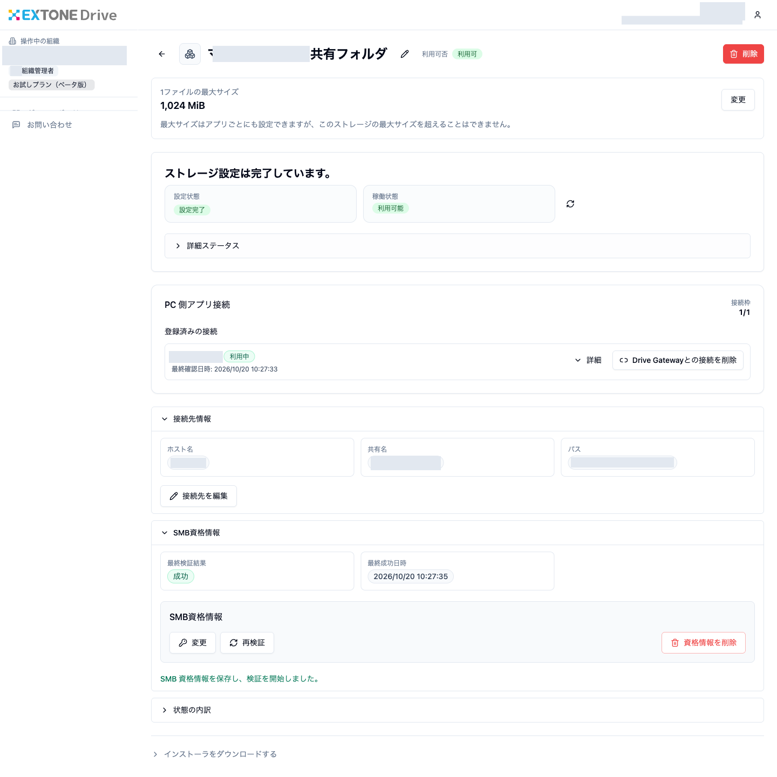Screen dimensions: 777x777
Task: Click the Drive Gatewayとの接続を削除 button
Action: pos(678,360)
